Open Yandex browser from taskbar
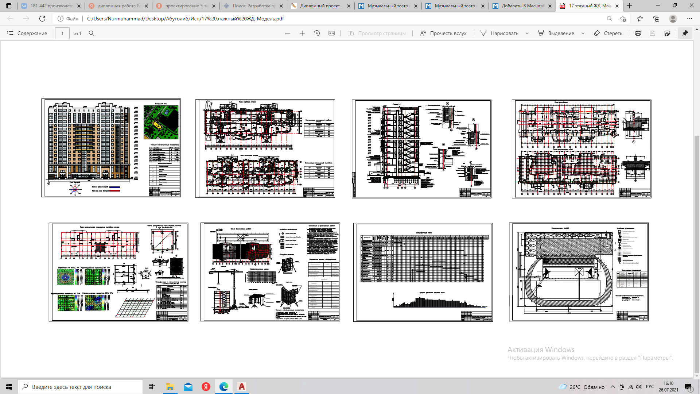 click(x=206, y=387)
